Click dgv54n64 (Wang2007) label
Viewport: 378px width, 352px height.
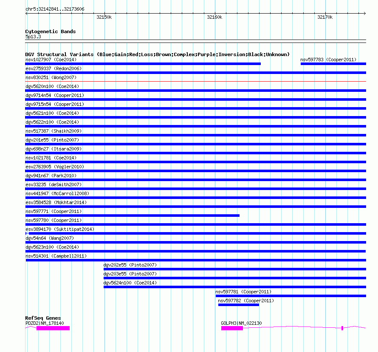50,238
